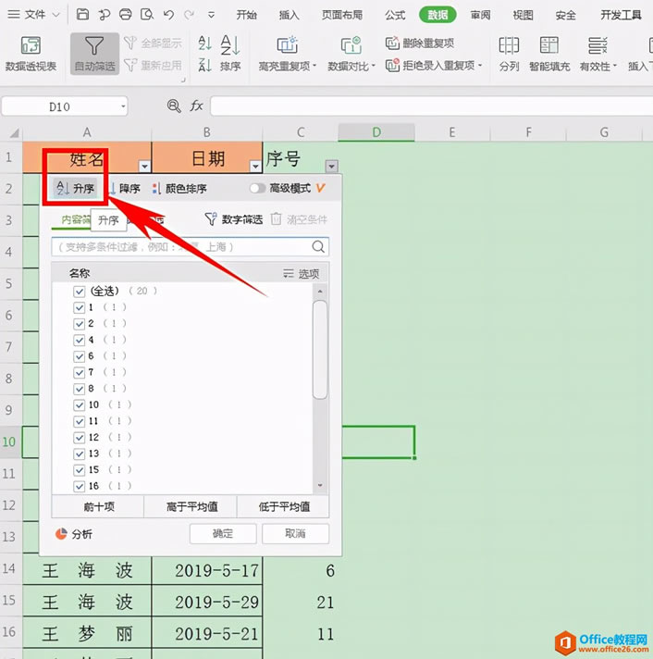
Task: Switch to the 视图 ribbon tab
Action: [523, 15]
